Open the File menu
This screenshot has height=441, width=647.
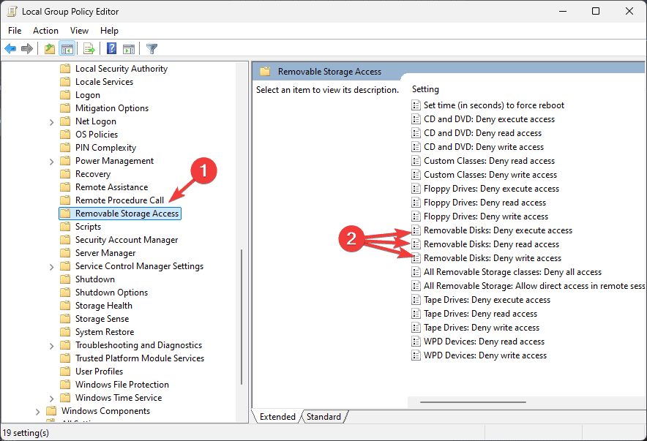pos(15,31)
